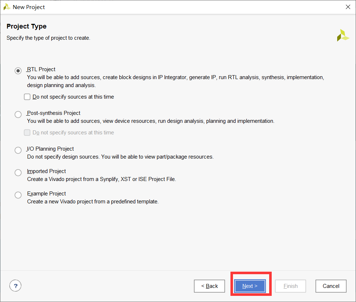
Task: Cancel the New Project wizard
Action: point(331,286)
